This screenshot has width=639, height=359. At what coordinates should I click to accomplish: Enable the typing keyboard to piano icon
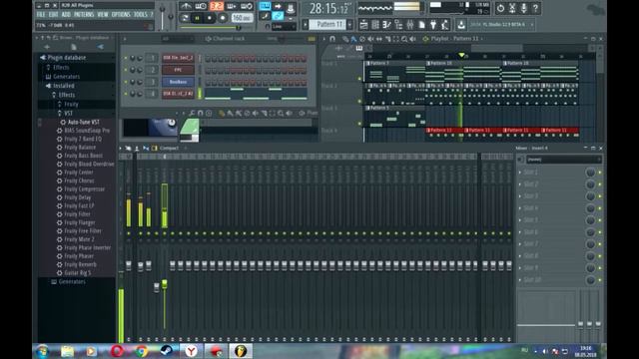pos(265,6)
